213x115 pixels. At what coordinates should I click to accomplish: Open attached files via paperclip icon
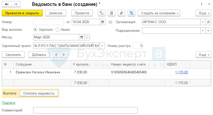coord(122,13)
